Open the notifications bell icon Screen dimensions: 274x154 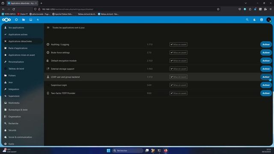coord(254,20)
